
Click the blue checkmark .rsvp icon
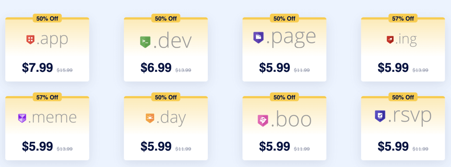[380, 116]
